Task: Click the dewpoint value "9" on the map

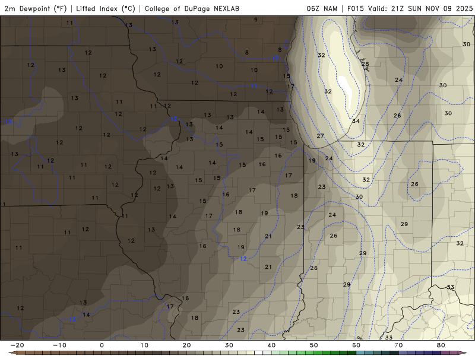Action: point(256,20)
